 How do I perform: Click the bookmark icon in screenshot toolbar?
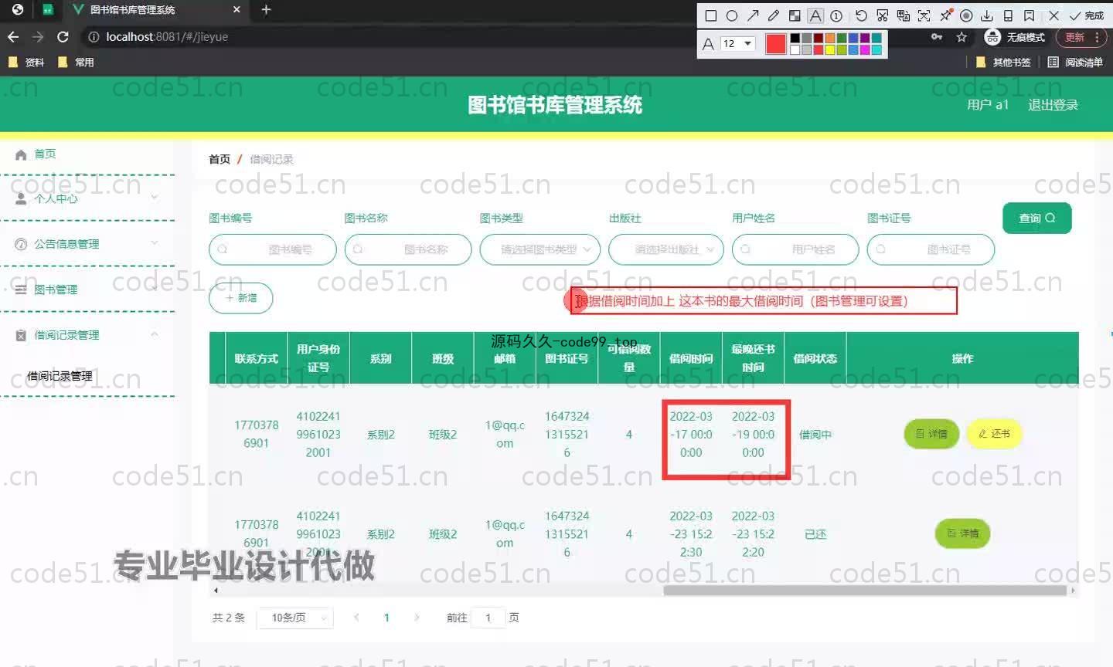(1029, 15)
